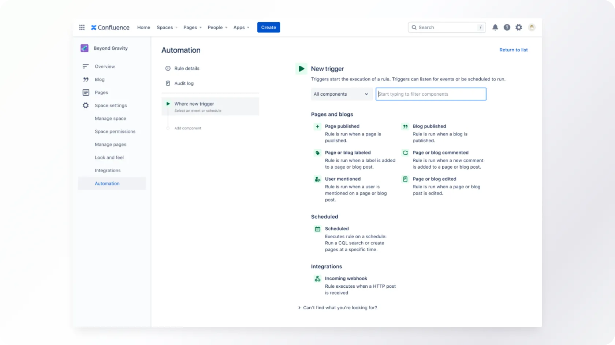Focus the filter components text field
The height and width of the screenshot is (345, 615).
click(x=431, y=94)
